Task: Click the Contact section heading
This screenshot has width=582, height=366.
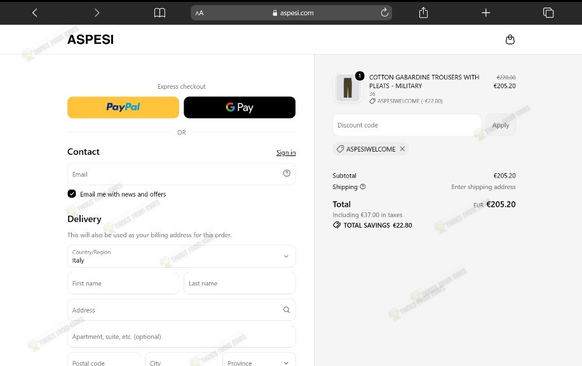Action: point(83,152)
